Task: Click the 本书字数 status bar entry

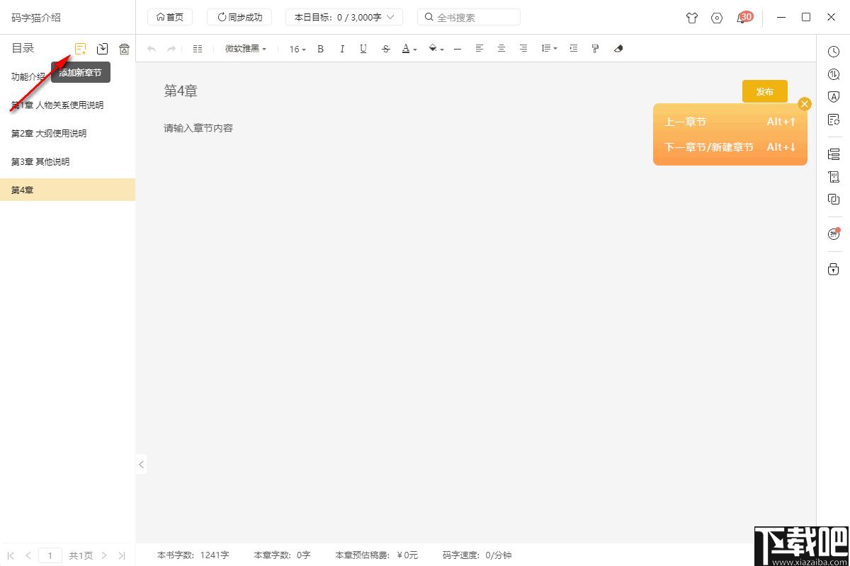Action: pos(193,555)
